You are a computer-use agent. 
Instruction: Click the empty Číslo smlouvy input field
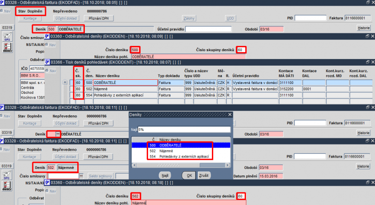(63, 176)
